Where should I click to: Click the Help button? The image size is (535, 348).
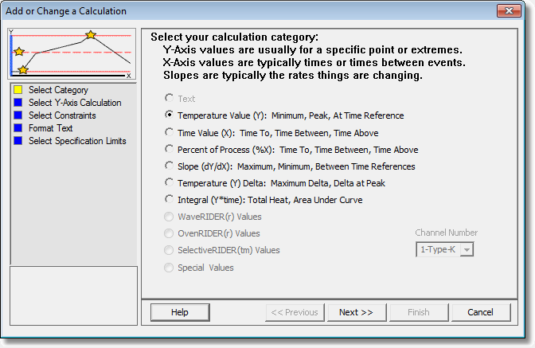[x=180, y=312]
